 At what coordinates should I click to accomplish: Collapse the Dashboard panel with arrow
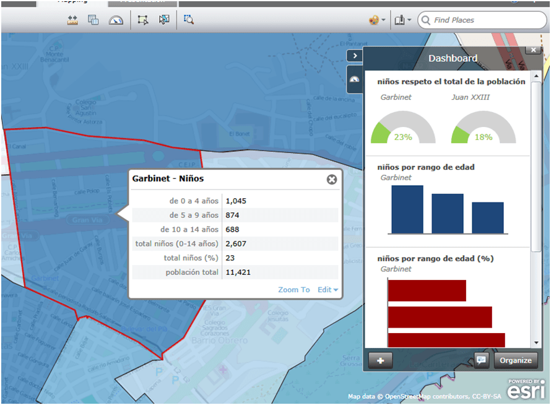[355, 56]
